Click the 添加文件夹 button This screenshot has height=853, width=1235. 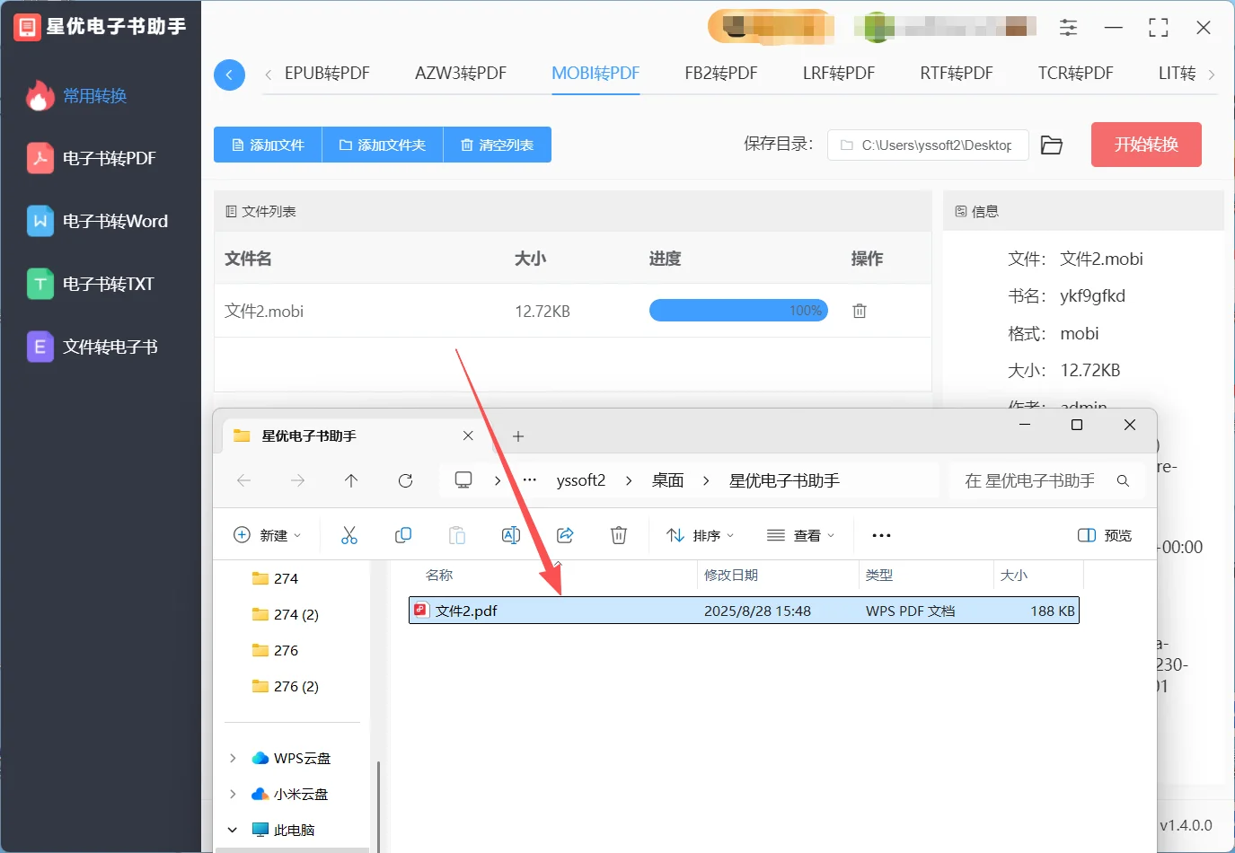point(383,145)
